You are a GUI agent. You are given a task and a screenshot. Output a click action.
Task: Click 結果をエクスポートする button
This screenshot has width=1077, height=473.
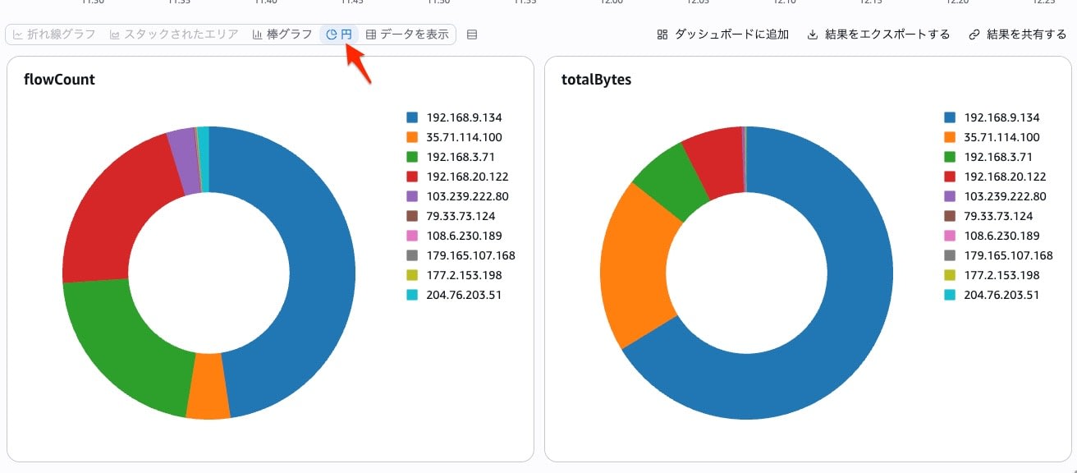879,34
